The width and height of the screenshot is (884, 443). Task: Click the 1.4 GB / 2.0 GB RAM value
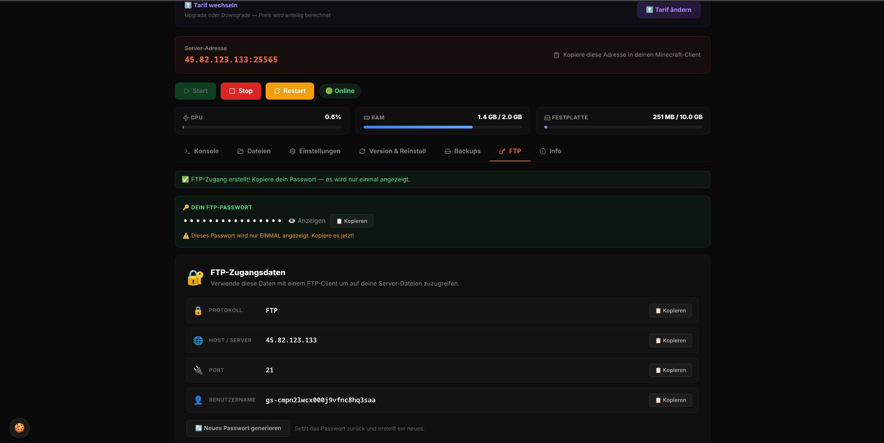click(x=500, y=117)
